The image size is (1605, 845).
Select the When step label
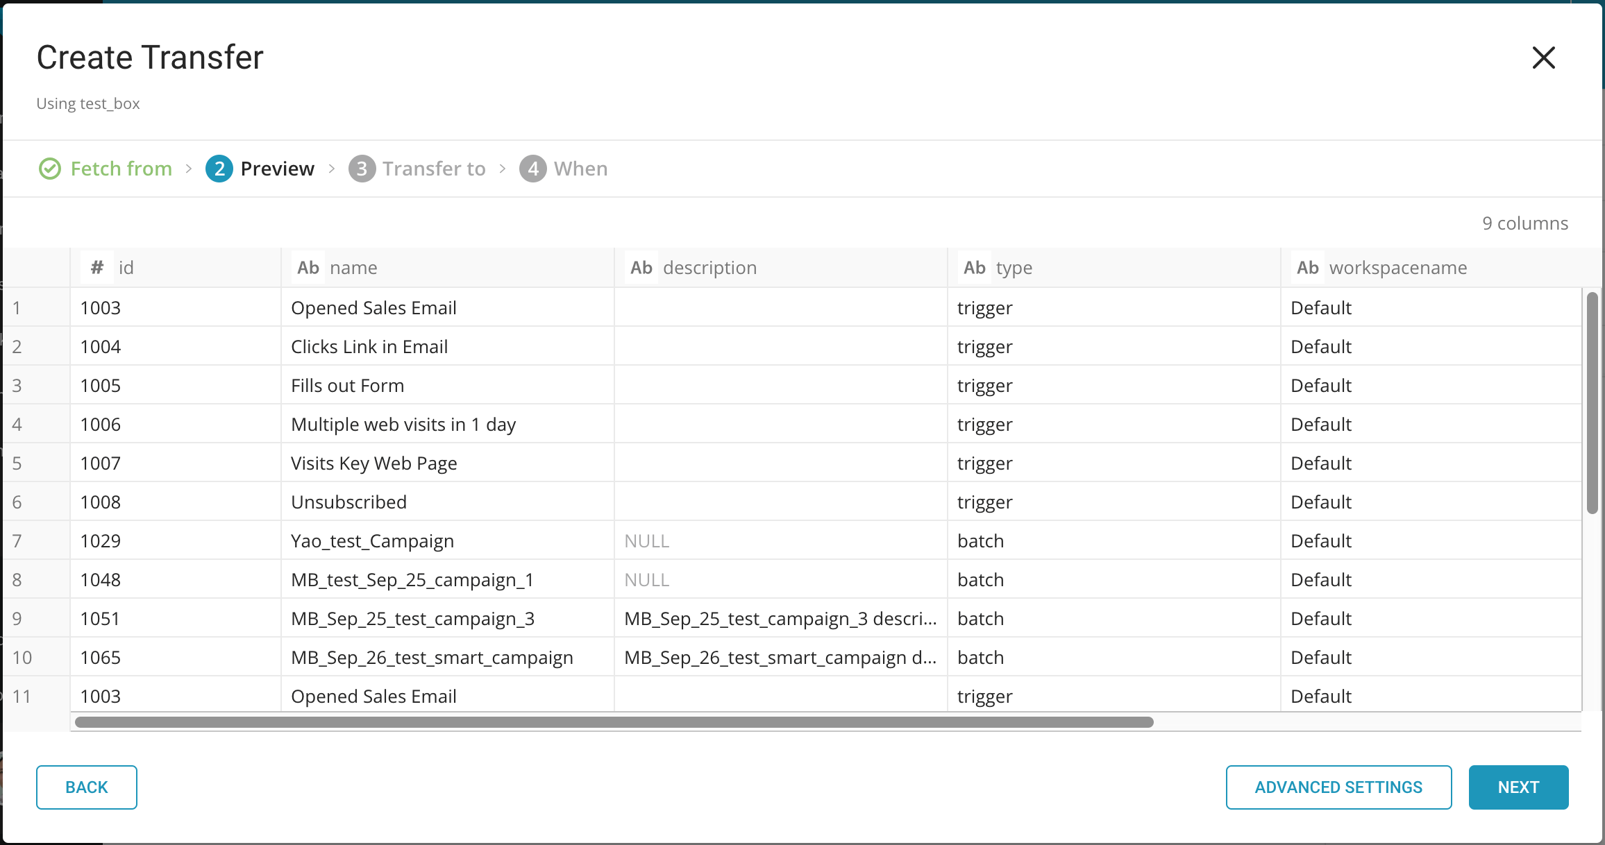pos(580,169)
